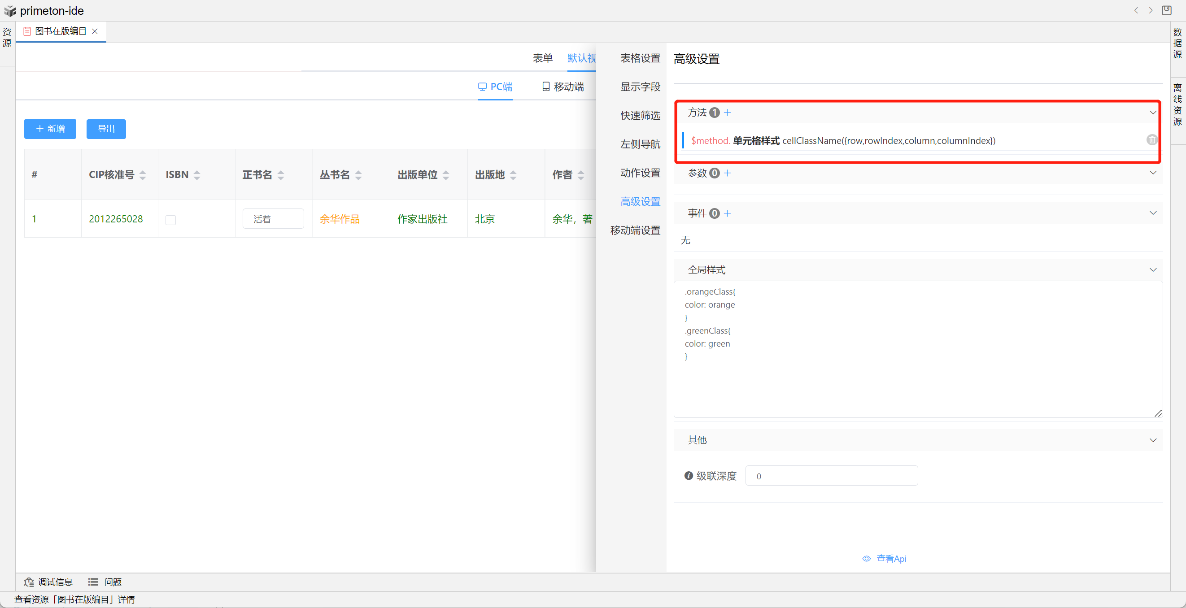Click the 导出 export button

point(106,129)
